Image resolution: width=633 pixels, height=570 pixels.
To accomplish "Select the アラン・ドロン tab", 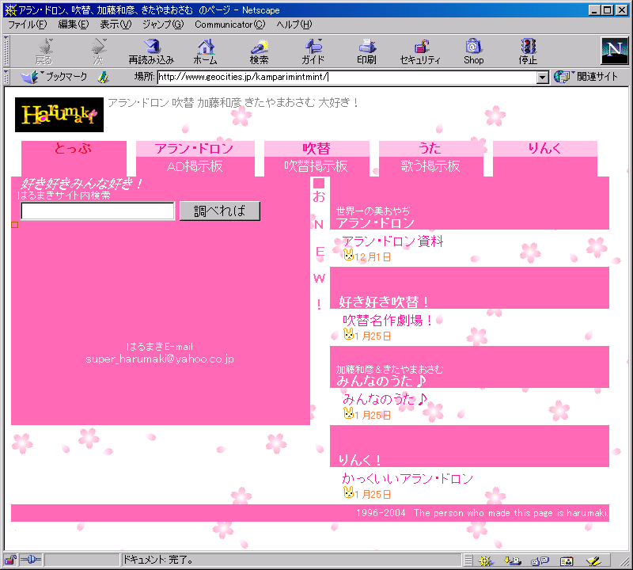I will (195, 149).
